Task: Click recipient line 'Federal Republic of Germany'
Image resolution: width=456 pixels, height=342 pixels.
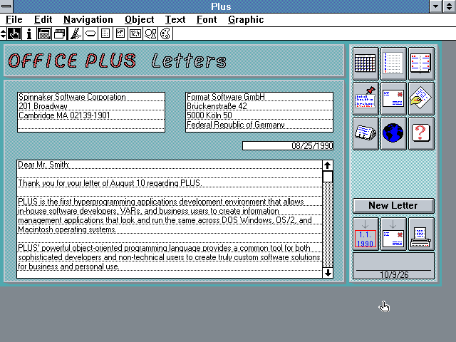Action: tap(236, 125)
